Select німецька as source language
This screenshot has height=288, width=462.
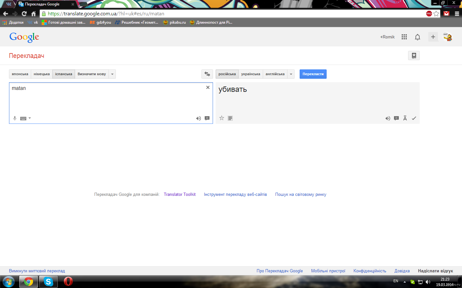tap(42, 74)
